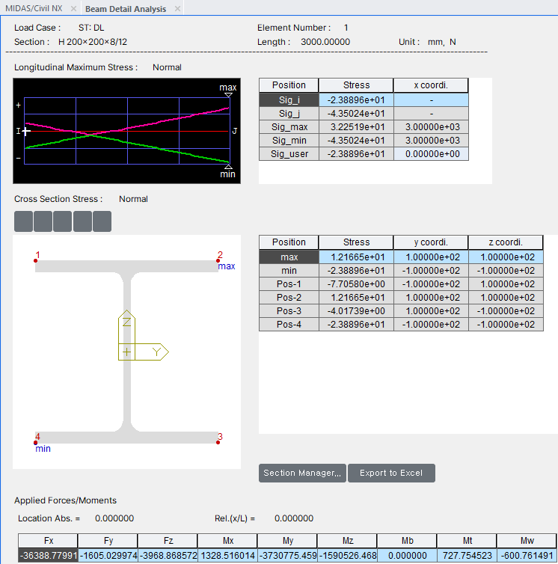558x564 pixels.
Task: Click the Fx column header
Action: point(48,541)
